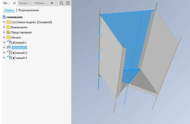Click the малая.iam assembly icon
The width and height of the screenshot is (190, 124).
pos(4,17)
